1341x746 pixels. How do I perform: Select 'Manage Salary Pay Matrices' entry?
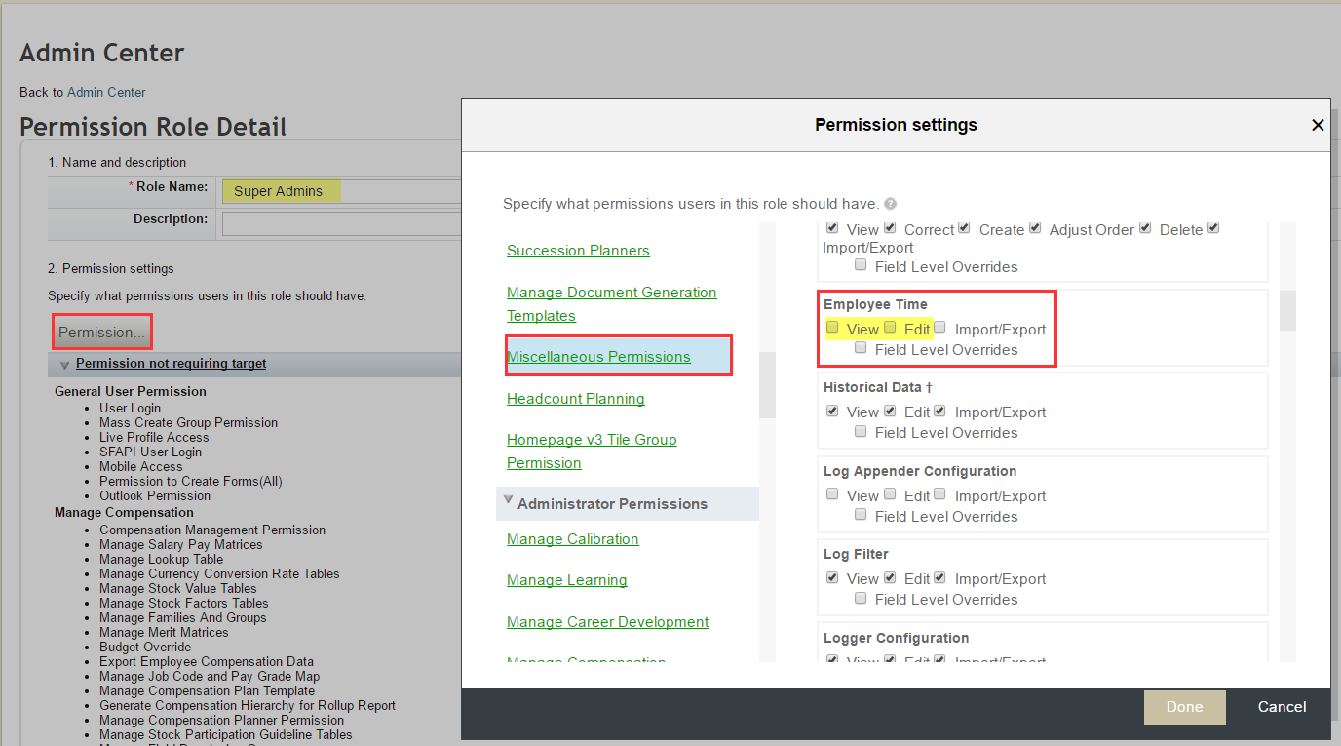[181, 545]
